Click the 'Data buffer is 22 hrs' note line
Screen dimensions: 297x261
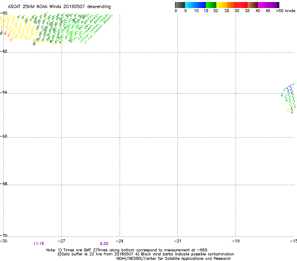point(145,254)
